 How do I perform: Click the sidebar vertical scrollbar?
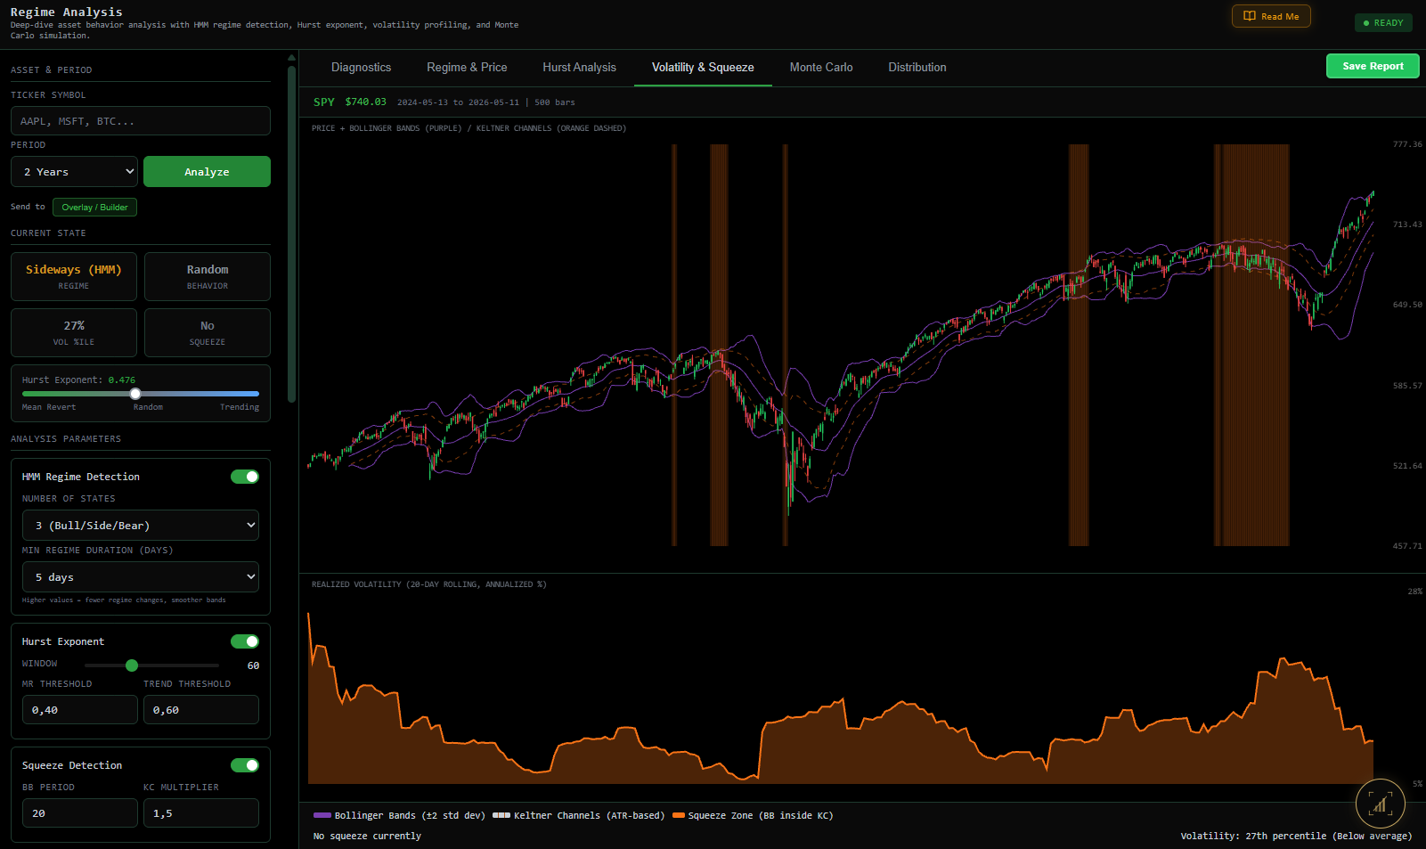point(291,236)
